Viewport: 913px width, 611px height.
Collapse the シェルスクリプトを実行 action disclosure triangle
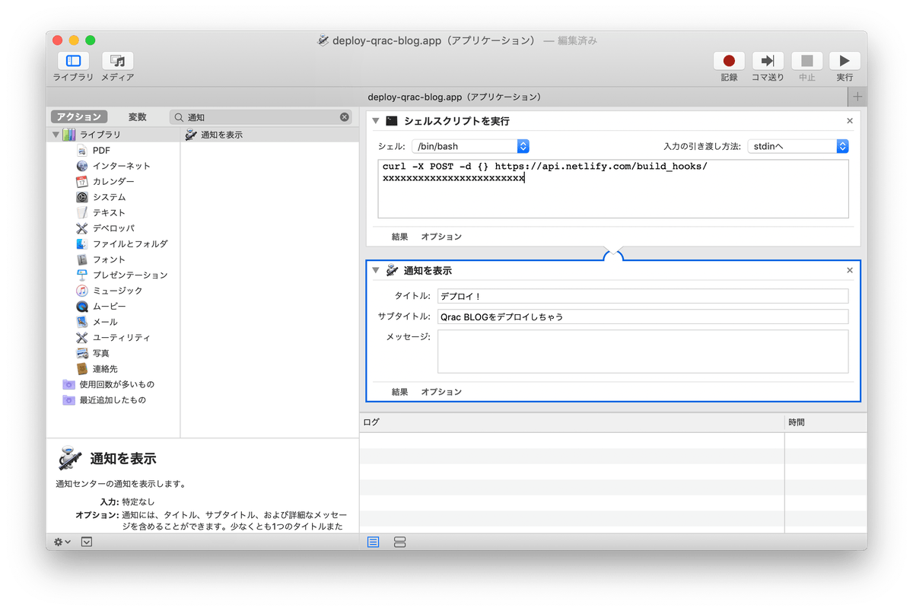click(x=374, y=120)
